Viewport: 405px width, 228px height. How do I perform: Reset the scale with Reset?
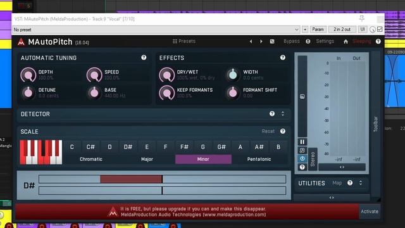(x=268, y=131)
